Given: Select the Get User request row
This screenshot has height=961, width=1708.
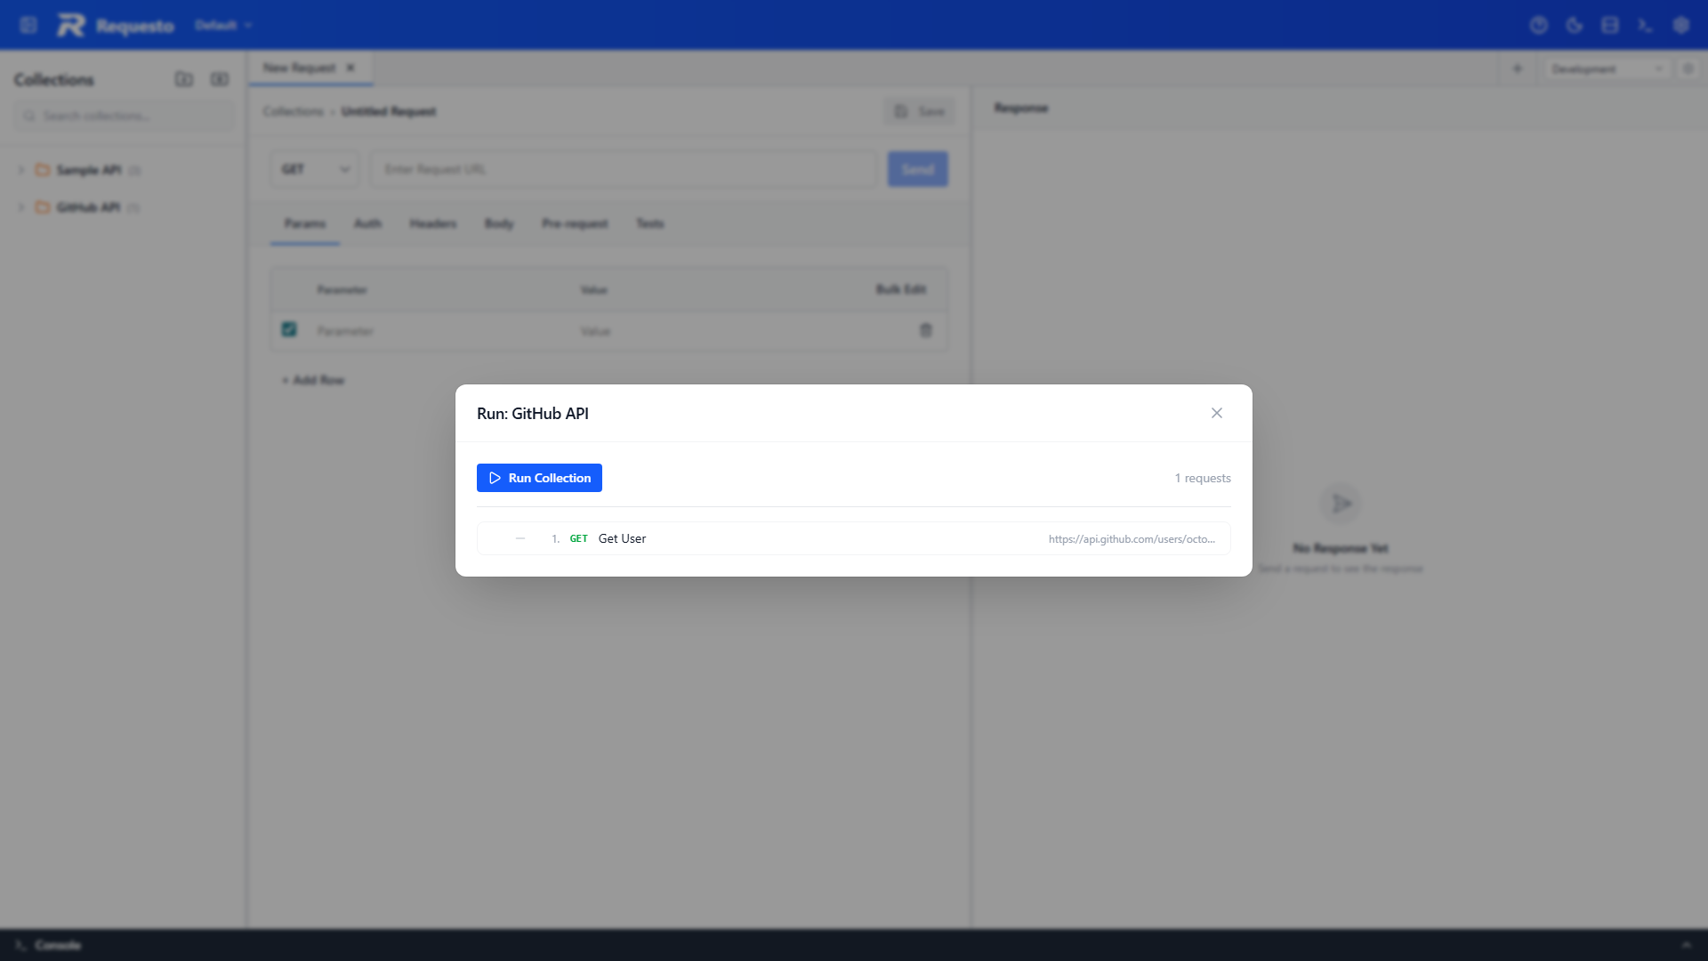Looking at the screenshot, I should (x=854, y=538).
